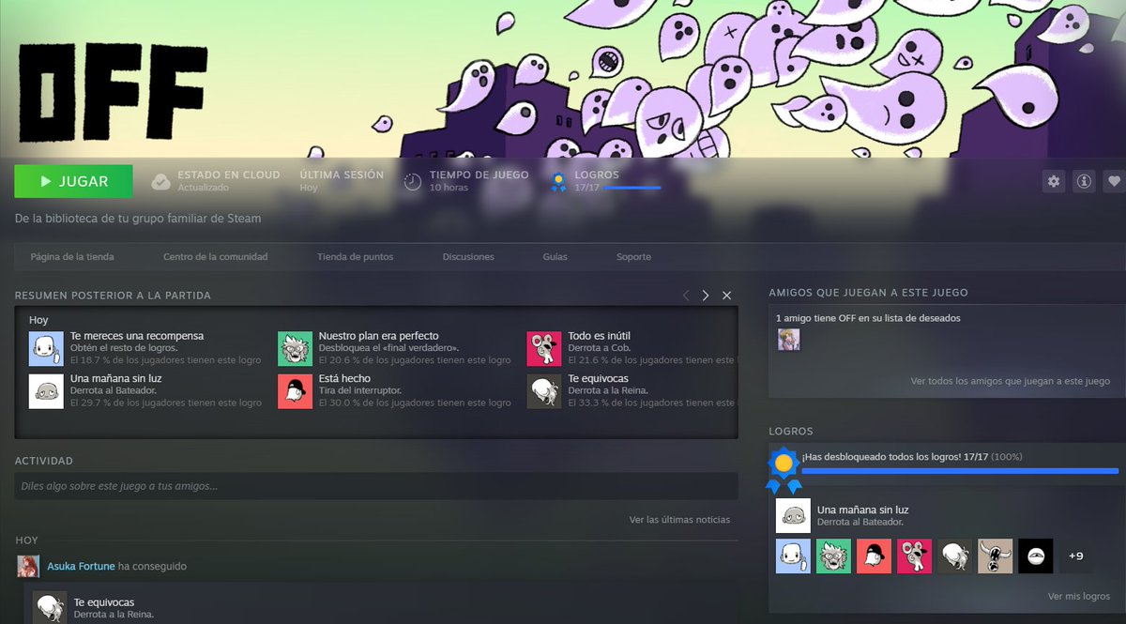Click 'Te mereces una recompensa' achievement icon

[x=46, y=348]
